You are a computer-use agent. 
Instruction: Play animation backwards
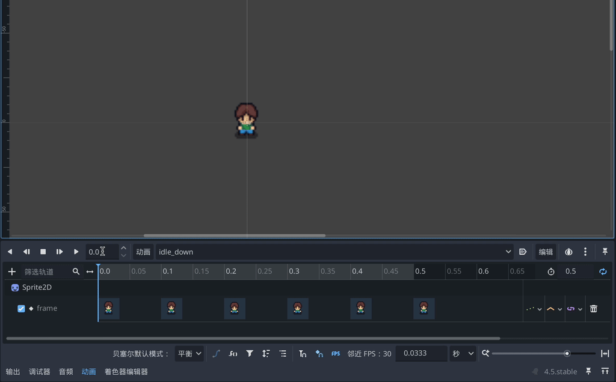(x=10, y=252)
